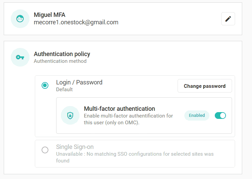Disable the multi-factor authentication toggle

click(220, 116)
